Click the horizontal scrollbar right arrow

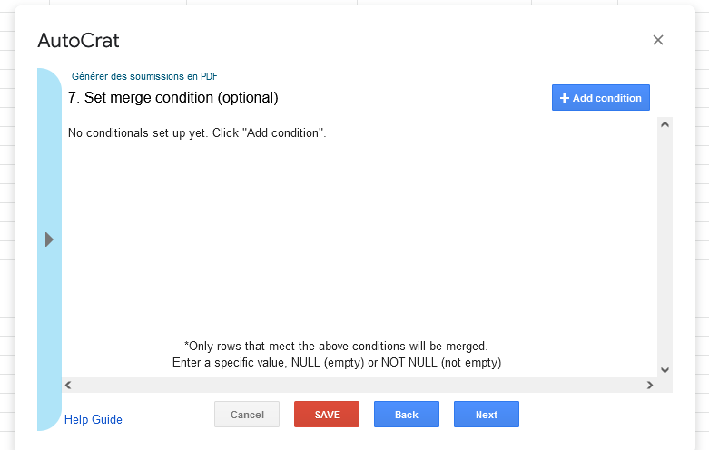pyautogui.click(x=650, y=386)
